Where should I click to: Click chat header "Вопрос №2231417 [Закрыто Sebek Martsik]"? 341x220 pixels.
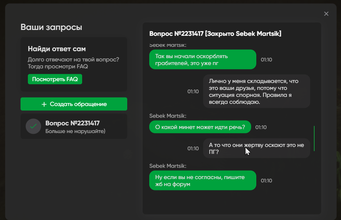click(x=215, y=34)
